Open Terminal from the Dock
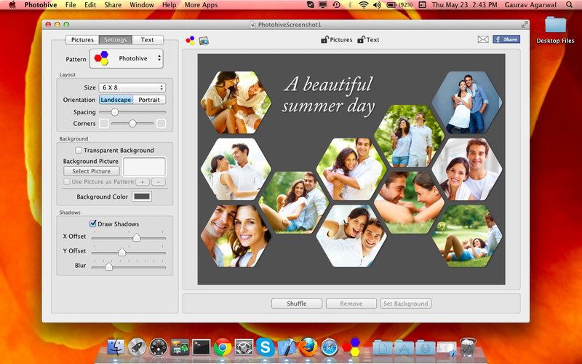Viewport: 582px width, 364px height. tap(202, 347)
